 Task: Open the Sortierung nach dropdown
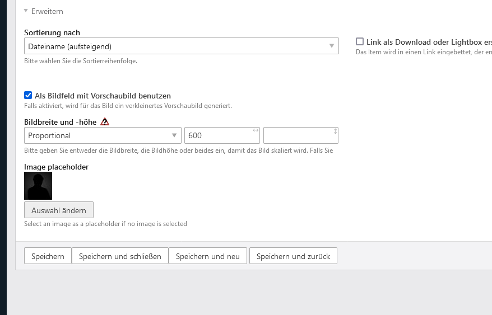tap(181, 46)
